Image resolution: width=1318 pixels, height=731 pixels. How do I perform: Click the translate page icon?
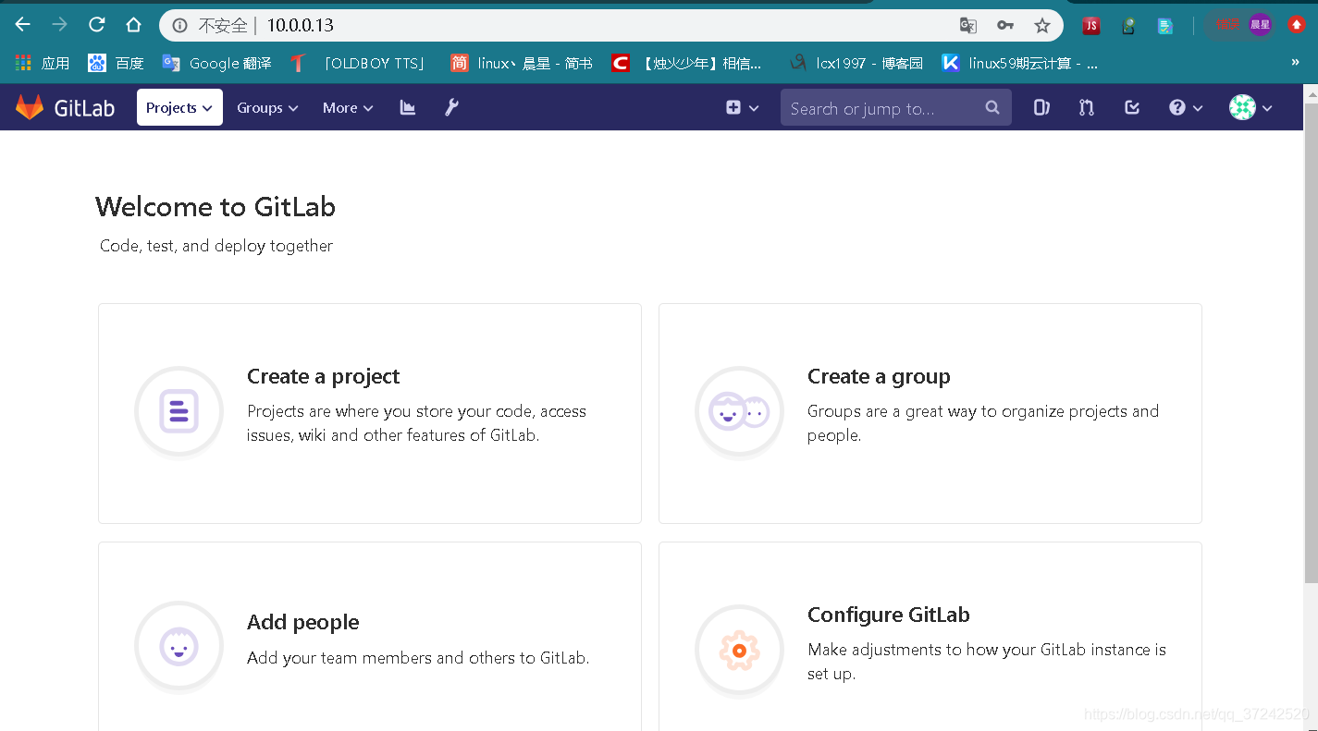968,25
